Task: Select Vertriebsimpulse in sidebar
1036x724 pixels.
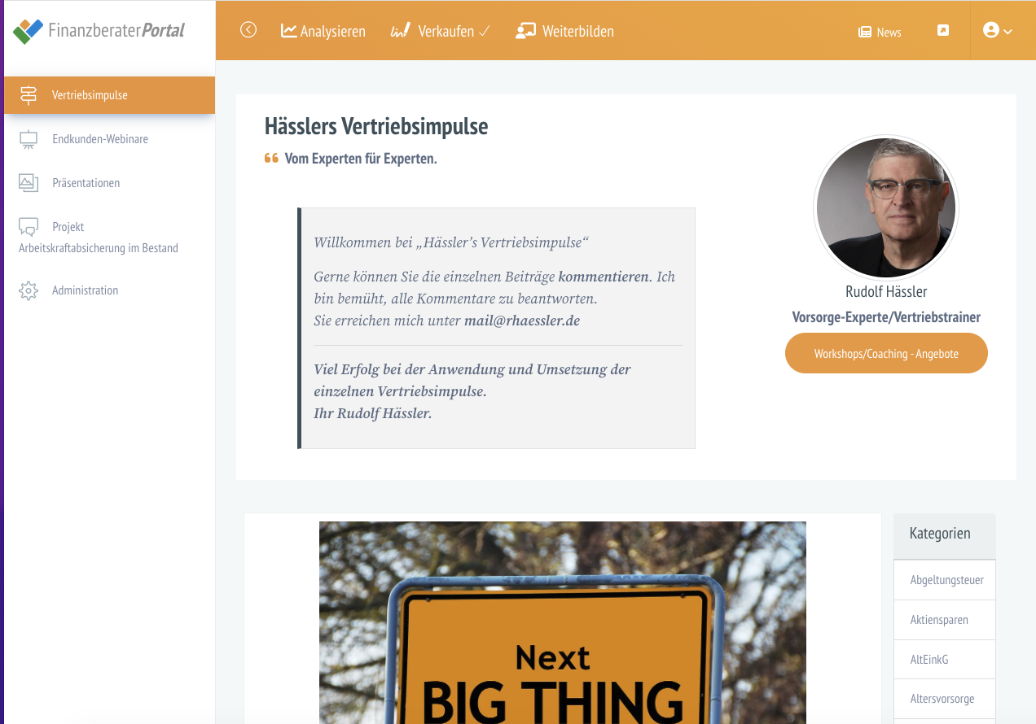Action: [x=109, y=95]
